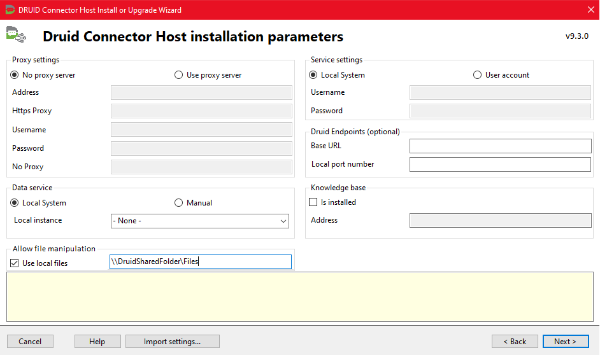Select Manual under Data service

coord(193,203)
